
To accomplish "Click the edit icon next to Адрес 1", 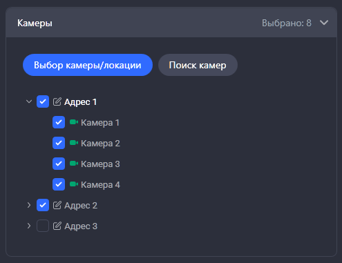I will click(x=57, y=101).
